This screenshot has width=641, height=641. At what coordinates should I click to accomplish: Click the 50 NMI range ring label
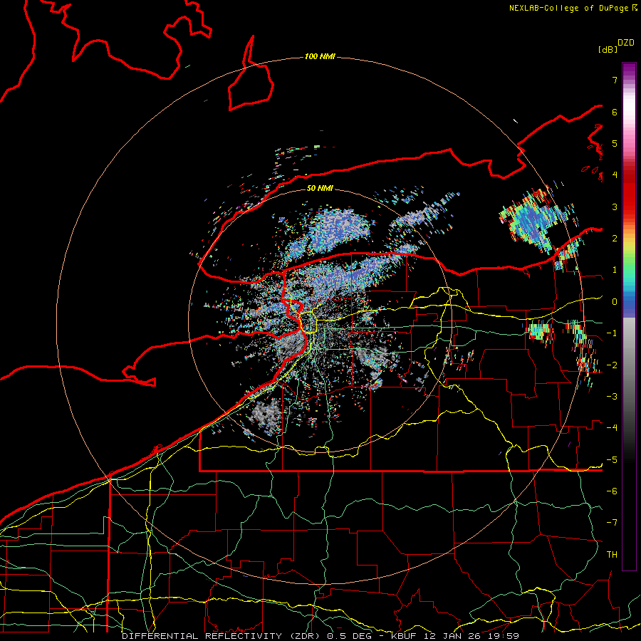(x=320, y=188)
